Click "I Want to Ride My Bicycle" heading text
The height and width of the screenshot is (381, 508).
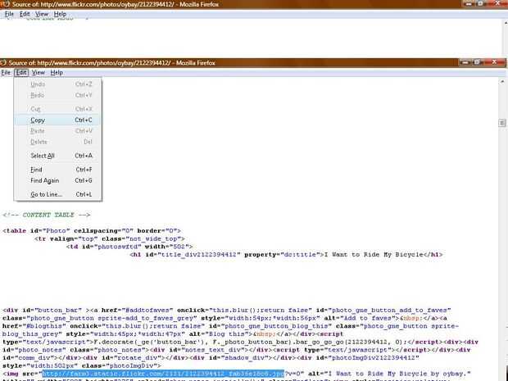pyautogui.click(x=374, y=255)
